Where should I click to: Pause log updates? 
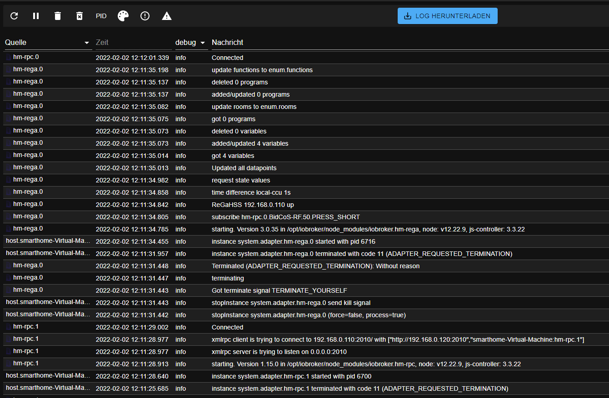click(36, 16)
